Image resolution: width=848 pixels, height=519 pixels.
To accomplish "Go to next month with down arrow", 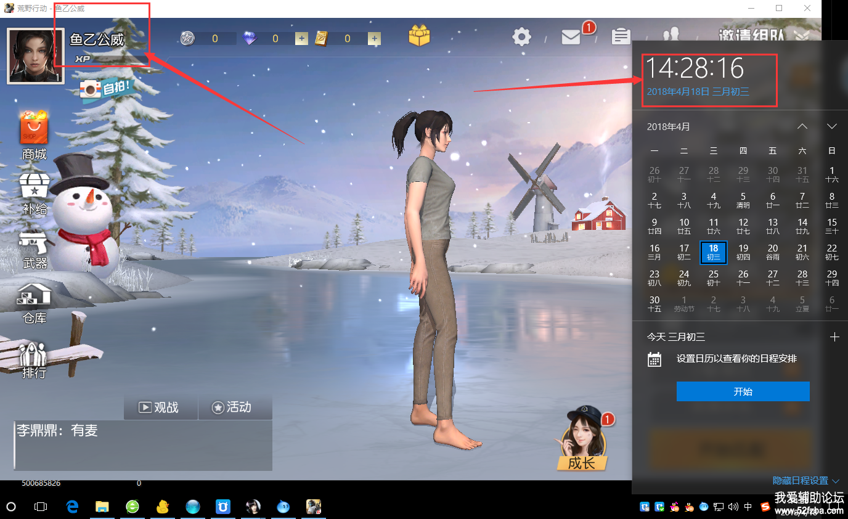I will click(x=832, y=126).
